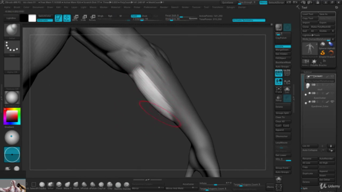Select the SelectRect brush icon
Image resolution: width=342 pixels, height=192 pixels.
[x=34, y=185]
